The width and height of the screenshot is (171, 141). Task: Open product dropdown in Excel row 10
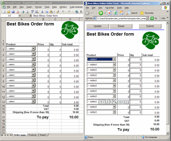click(33, 86)
